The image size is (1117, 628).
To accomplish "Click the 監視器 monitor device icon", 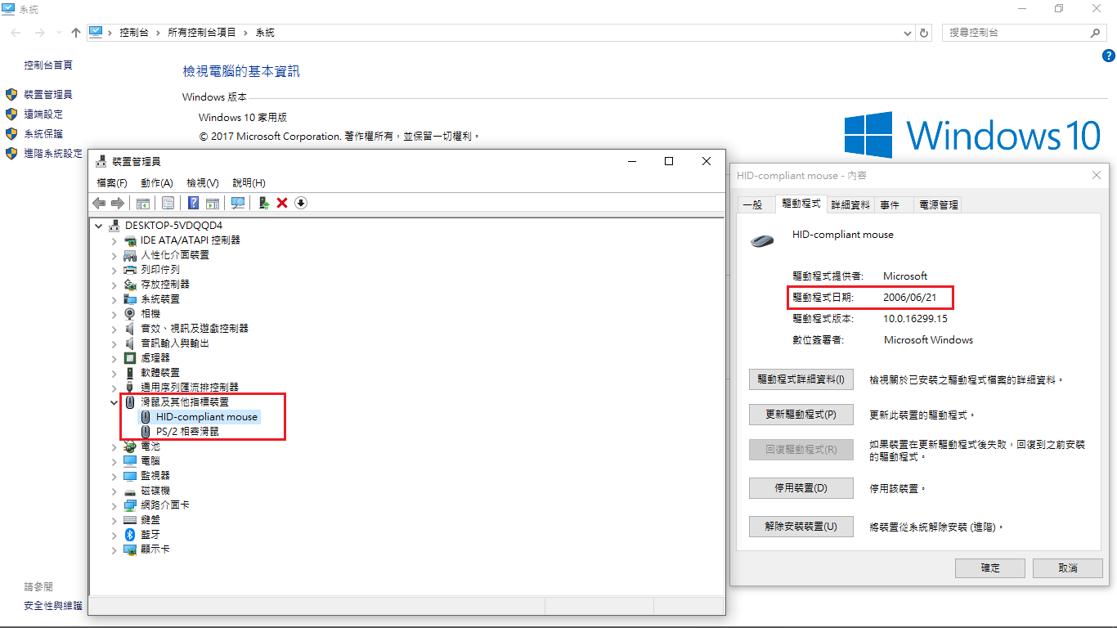I will (130, 476).
